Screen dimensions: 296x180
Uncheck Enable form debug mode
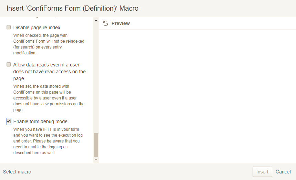[x=9, y=121]
